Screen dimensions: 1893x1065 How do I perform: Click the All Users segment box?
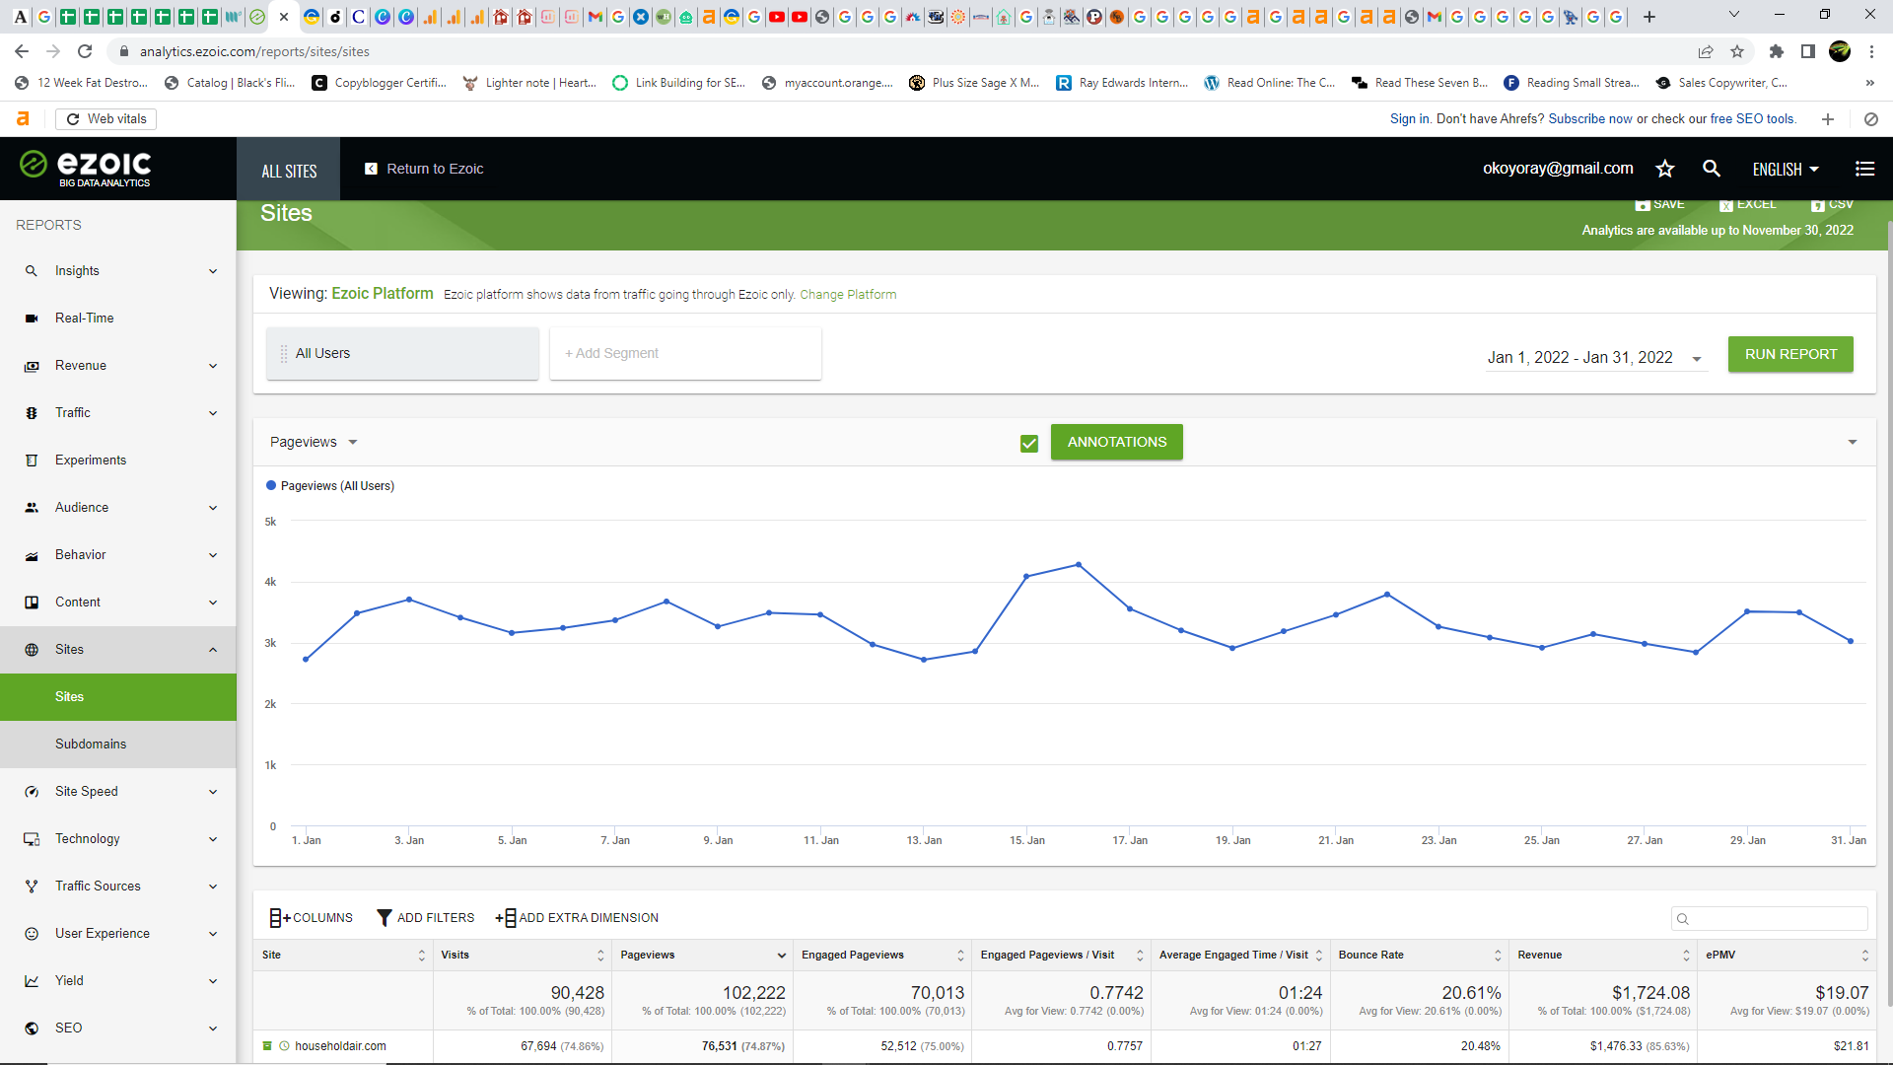coord(402,353)
